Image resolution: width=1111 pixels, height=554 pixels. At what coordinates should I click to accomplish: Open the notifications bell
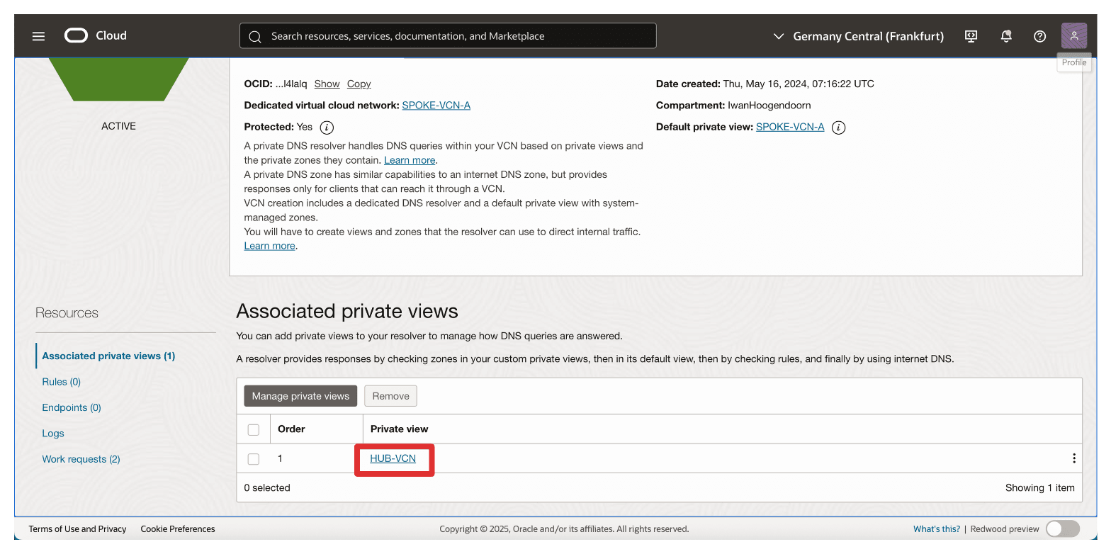[x=1006, y=36]
